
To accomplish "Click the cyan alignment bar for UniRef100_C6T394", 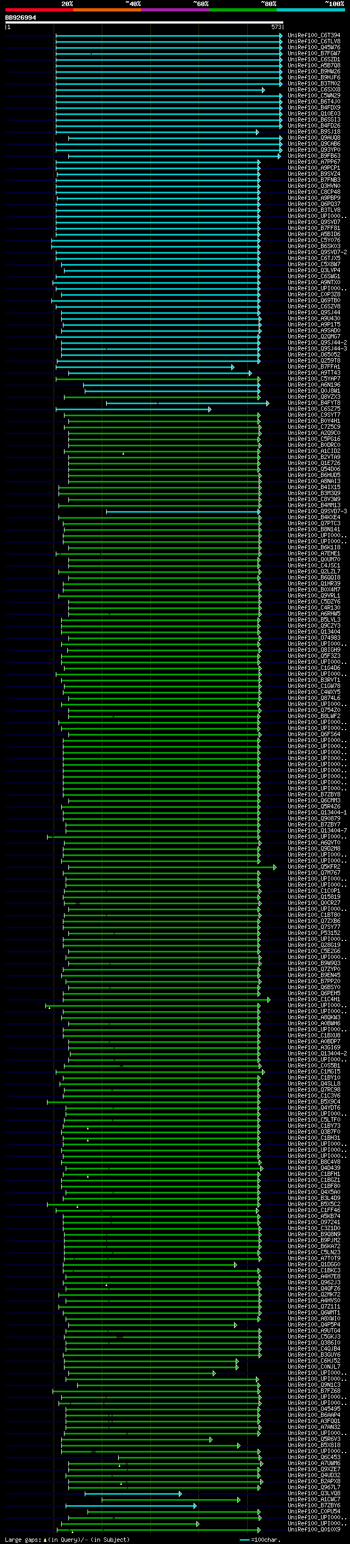I will (169, 36).
